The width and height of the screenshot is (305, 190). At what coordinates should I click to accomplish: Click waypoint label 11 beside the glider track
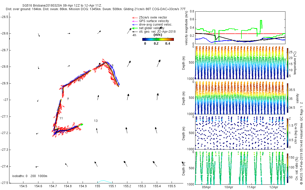point(61,118)
